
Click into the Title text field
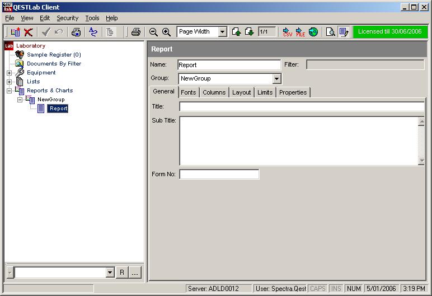pyautogui.click(x=301, y=106)
